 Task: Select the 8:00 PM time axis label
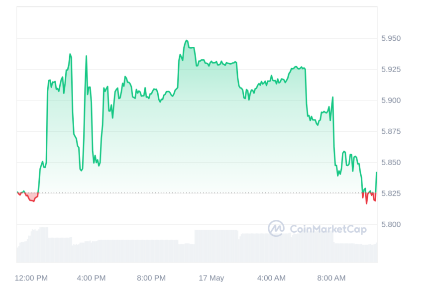click(x=151, y=278)
